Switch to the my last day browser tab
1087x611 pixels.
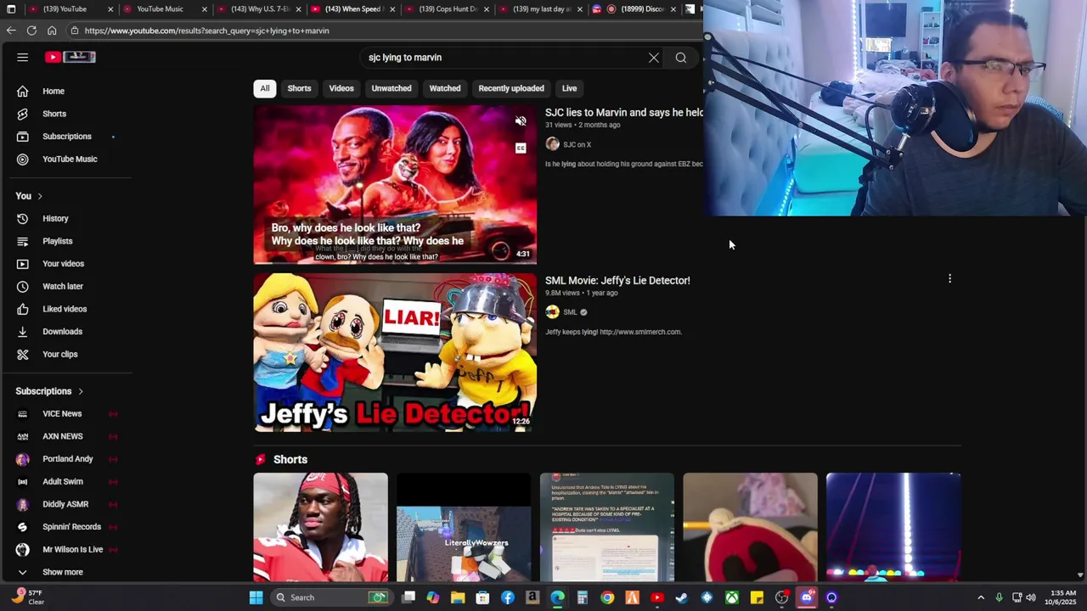(x=541, y=9)
